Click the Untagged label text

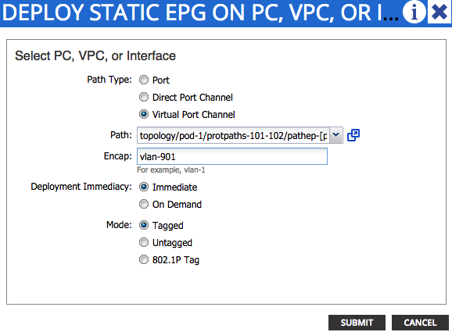click(172, 243)
